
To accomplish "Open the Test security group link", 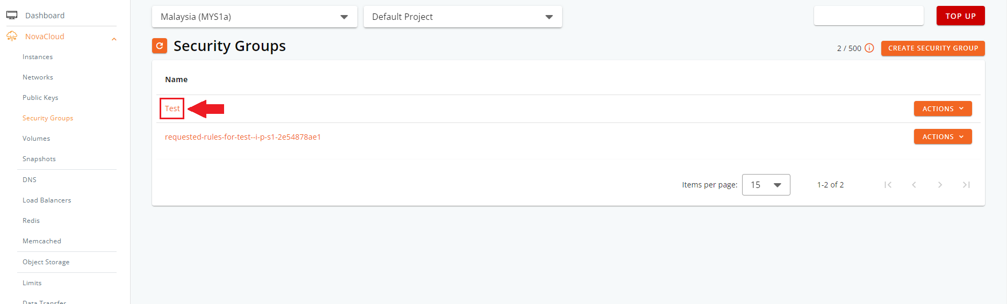I will 172,108.
